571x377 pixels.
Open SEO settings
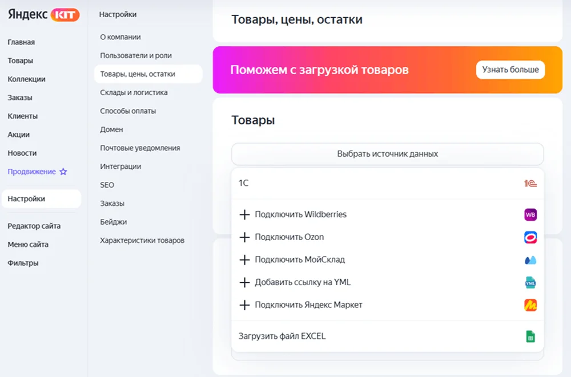coord(107,185)
